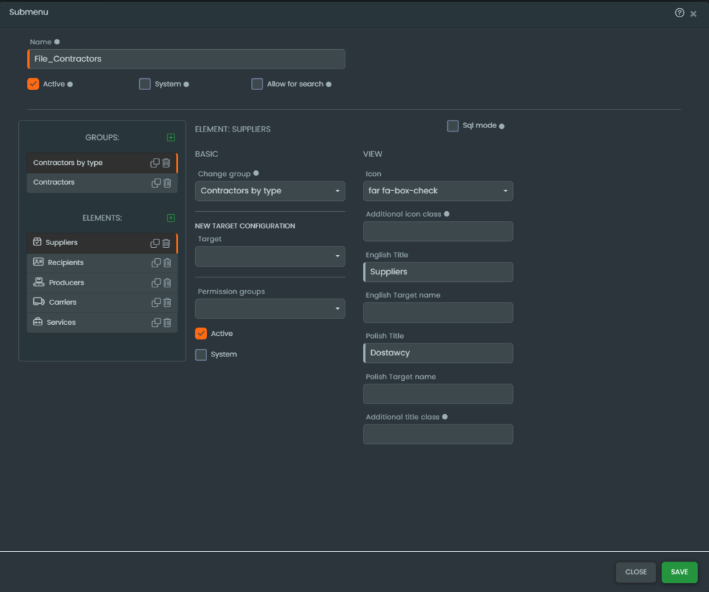Screen dimensions: 709x592
Task: Duplicate the Contractors by type group
Action: point(155,163)
